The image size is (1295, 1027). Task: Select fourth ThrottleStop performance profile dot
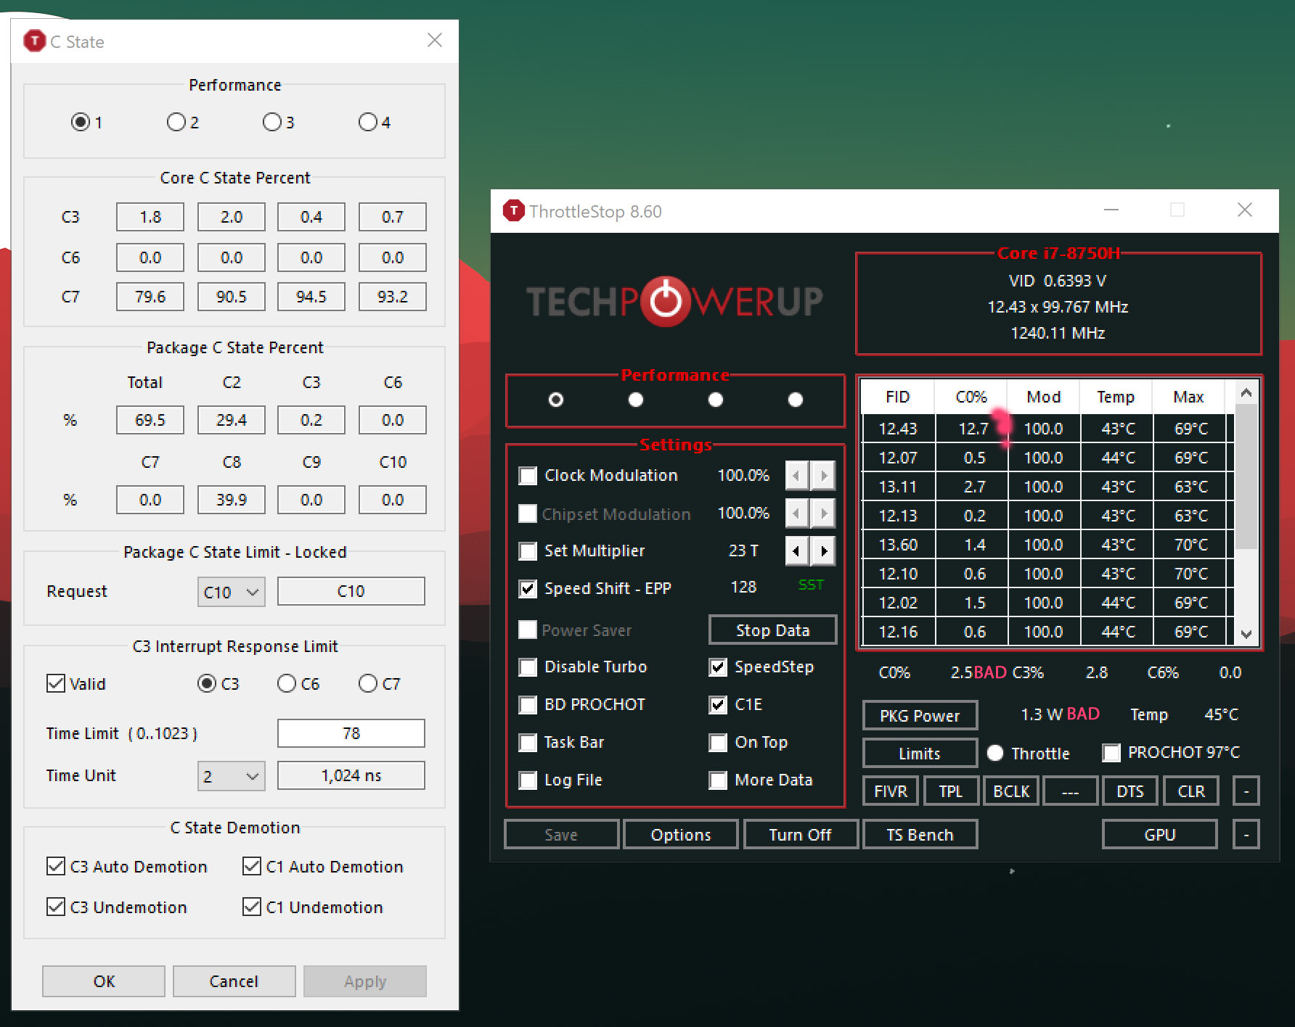pos(796,400)
